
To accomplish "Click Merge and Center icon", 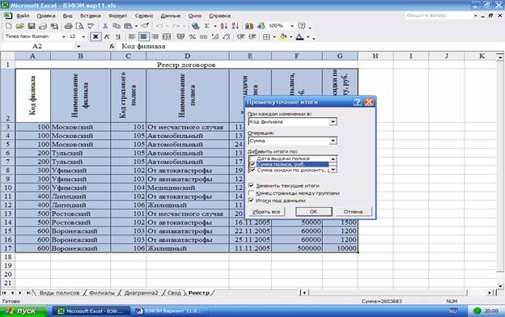I will [167, 36].
